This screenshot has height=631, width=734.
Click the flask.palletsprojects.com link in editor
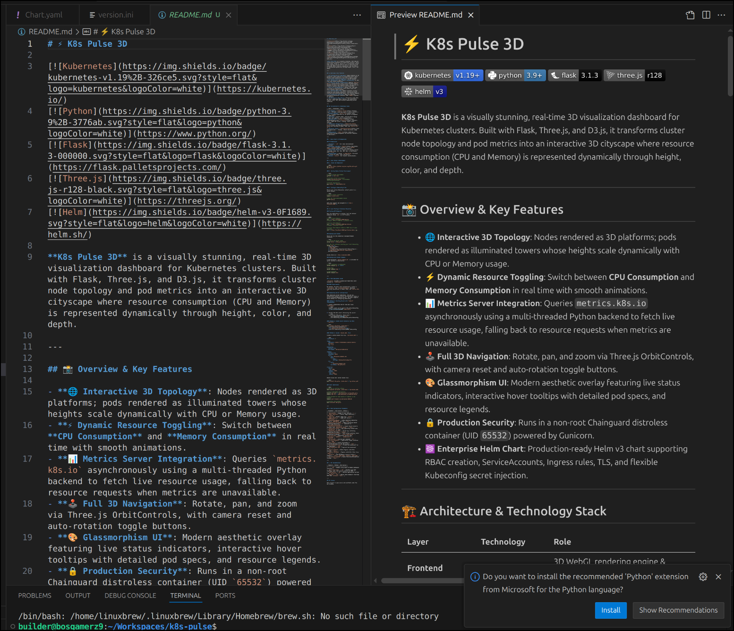coord(137,167)
